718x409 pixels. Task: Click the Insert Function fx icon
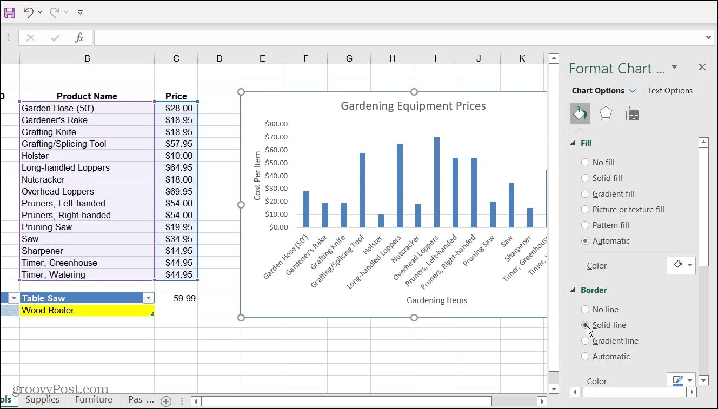(79, 38)
